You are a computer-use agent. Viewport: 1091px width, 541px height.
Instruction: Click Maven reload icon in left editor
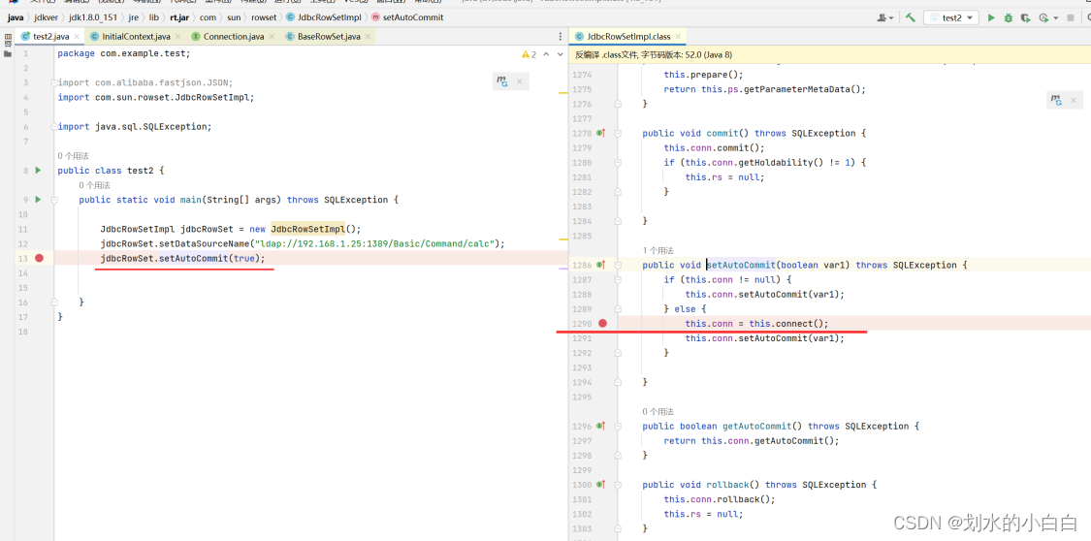(x=501, y=82)
